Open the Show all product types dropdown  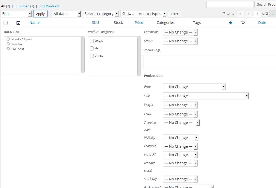click(143, 14)
